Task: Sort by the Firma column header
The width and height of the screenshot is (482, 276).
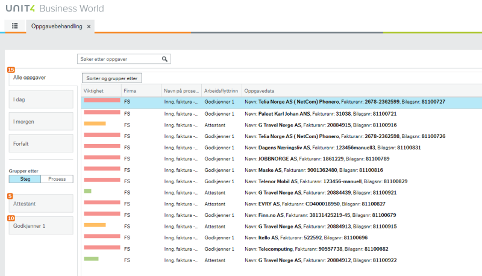Action: click(141, 90)
